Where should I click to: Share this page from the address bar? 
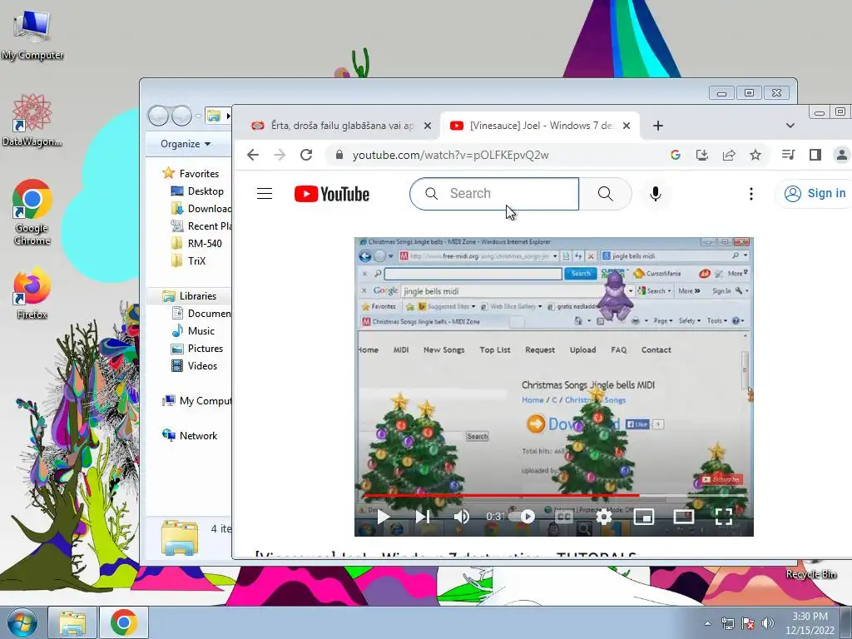coord(729,155)
